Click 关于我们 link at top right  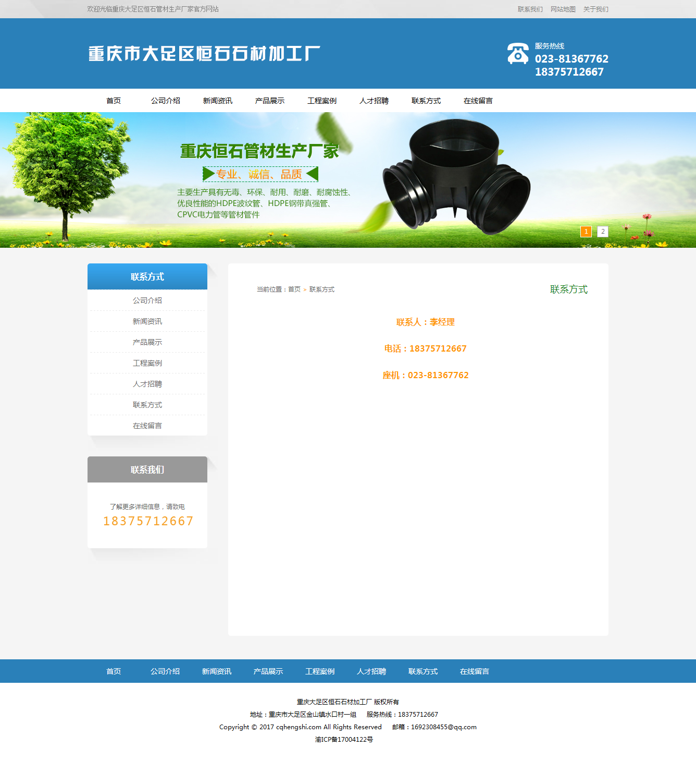tap(595, 9)
